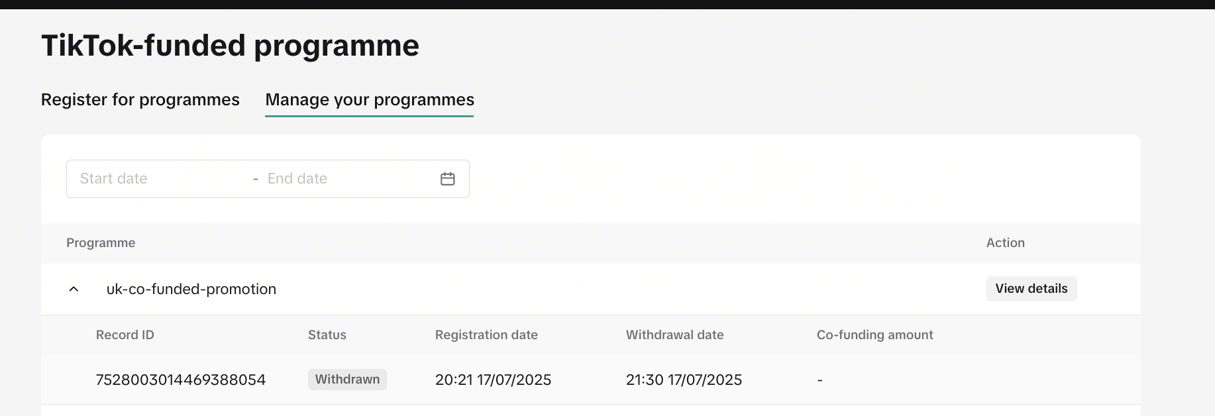Click View details for uk-co-funded-promotion
Screen dimensions: 1215x416
1031,289
